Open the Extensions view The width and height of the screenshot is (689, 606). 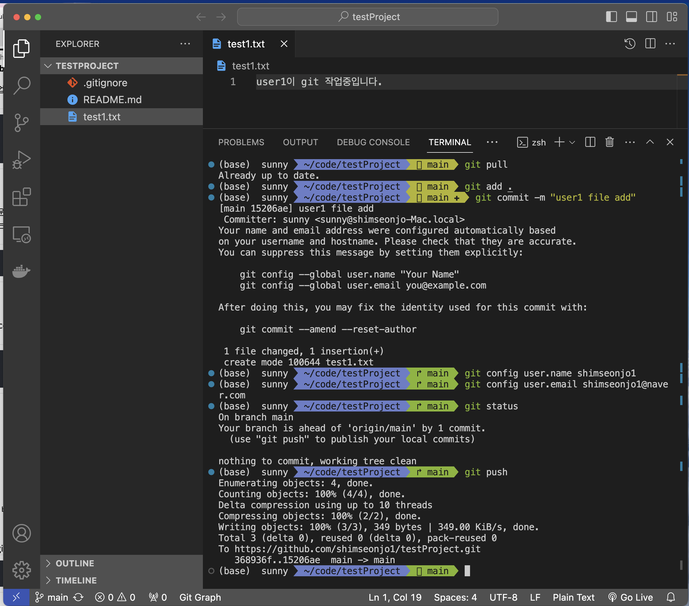[x=22, y=197]
